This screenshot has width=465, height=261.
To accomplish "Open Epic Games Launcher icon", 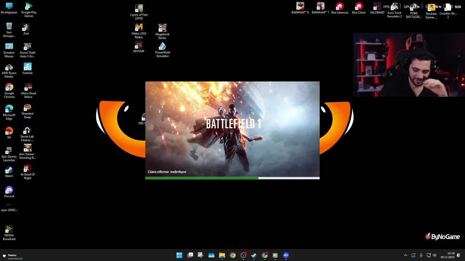I will (9, 154).
